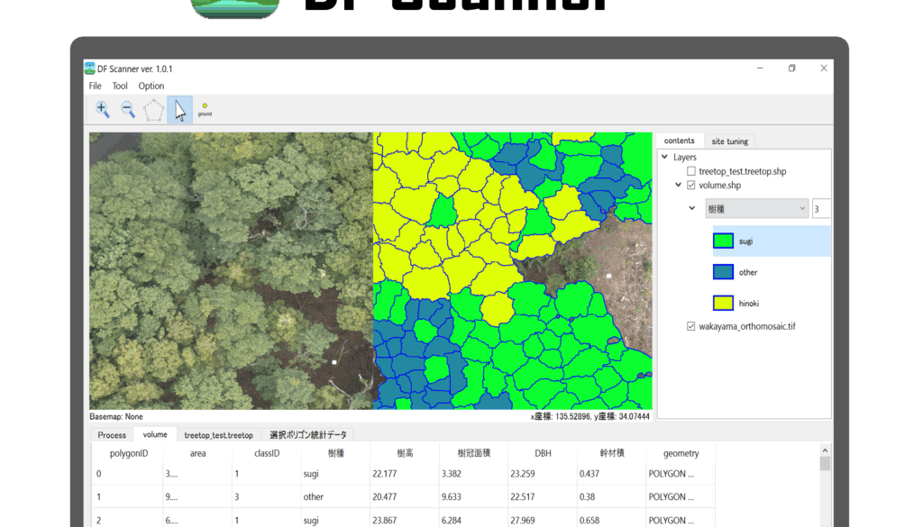Click the hinoki yellow color swatch
The image size is (923, 527).
click(724, 304)
